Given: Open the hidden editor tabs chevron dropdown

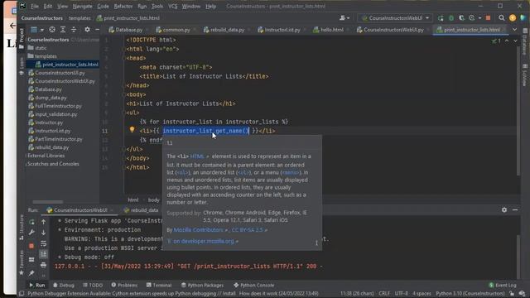Looking at the screenshot, I should click(514, 30).
